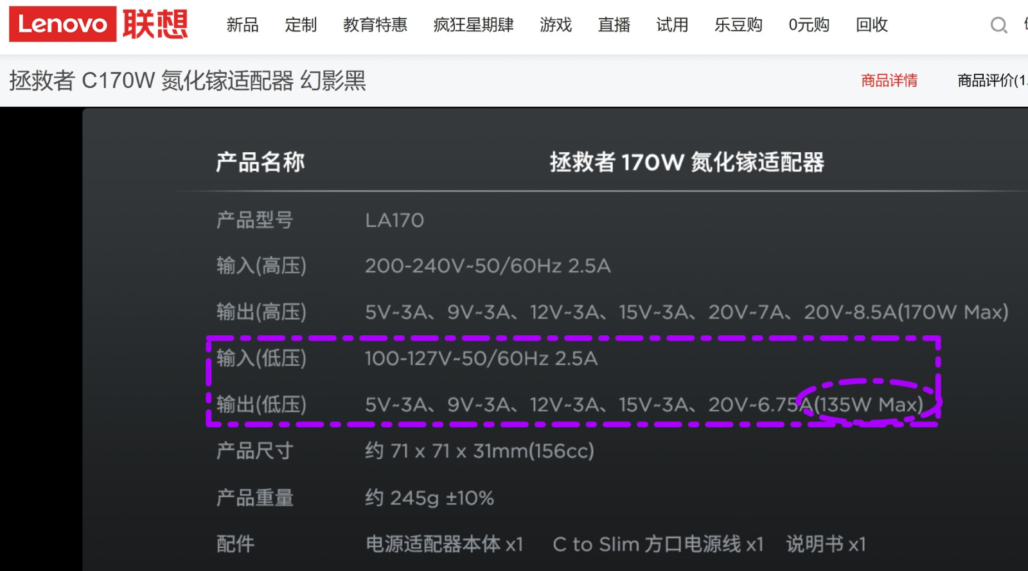Open the 新品 menu item
The image size is (1028, 571).
(242, 25)
